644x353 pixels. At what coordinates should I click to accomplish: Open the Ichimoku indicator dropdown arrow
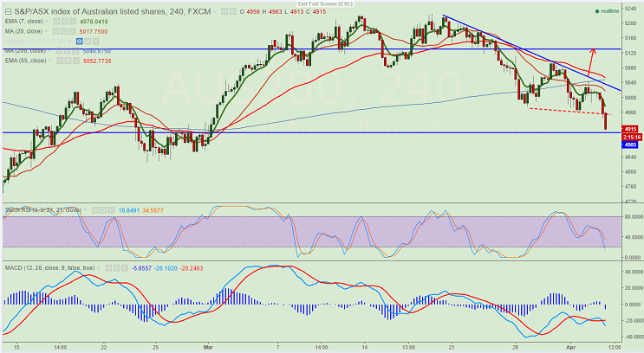pos(69,41)
